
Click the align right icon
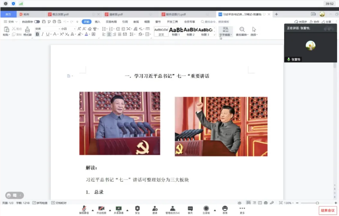[x=114, y=34]
